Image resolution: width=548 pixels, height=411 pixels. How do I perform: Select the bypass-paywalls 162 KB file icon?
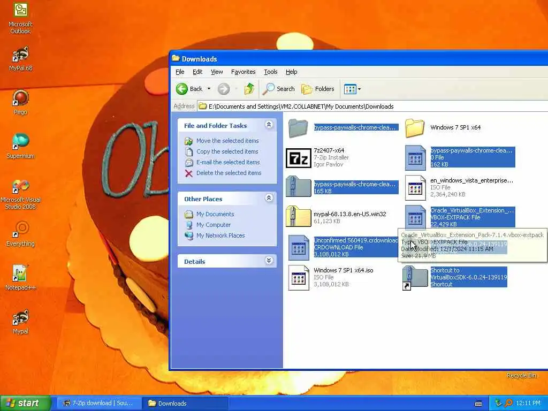coord(415,158)
